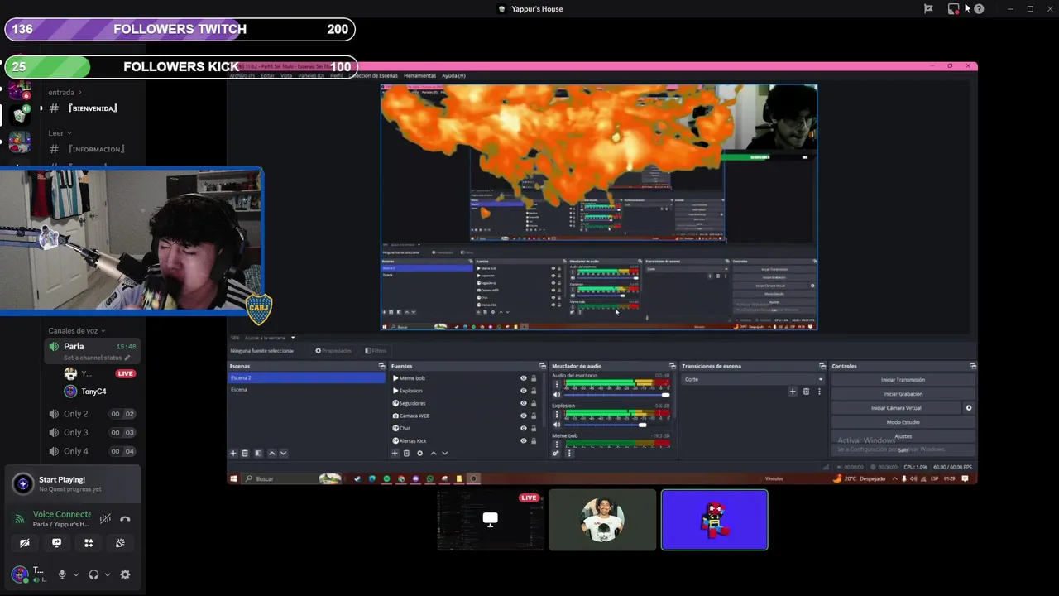Screen dimensions: 1059x596
Task: Toggle lock on Alertas Kick source
Action: pos(534,440)
